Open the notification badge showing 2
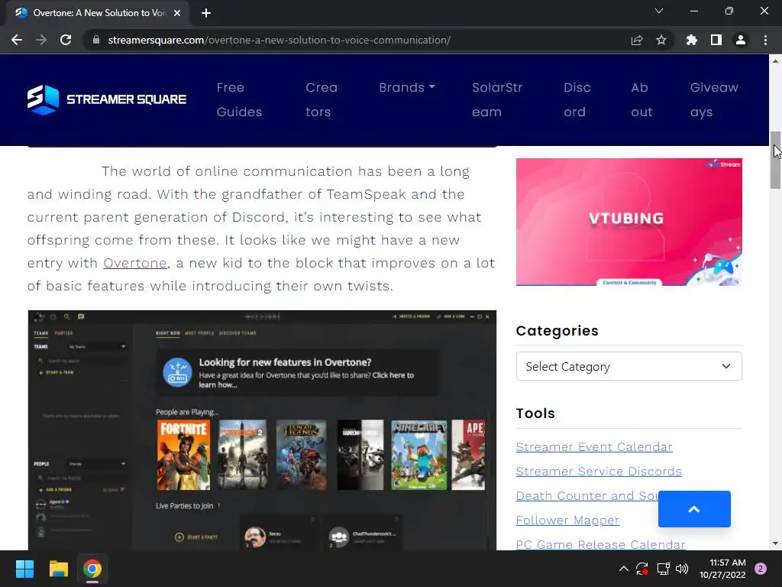The height and width of the screenshot is (587, 782). point(761,569)
